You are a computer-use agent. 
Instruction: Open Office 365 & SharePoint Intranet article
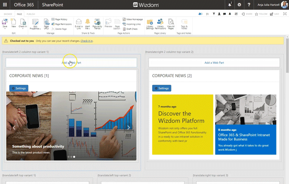pos(244,137)
